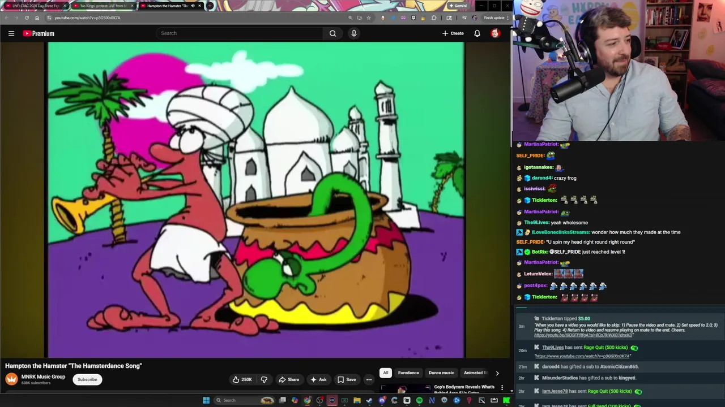
Task: Go to YouTube Premium home logo
Action: (39, 33)
